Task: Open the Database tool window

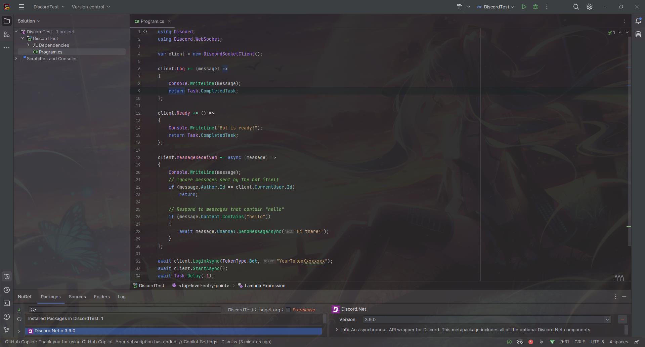Action: tap(638, 34)
